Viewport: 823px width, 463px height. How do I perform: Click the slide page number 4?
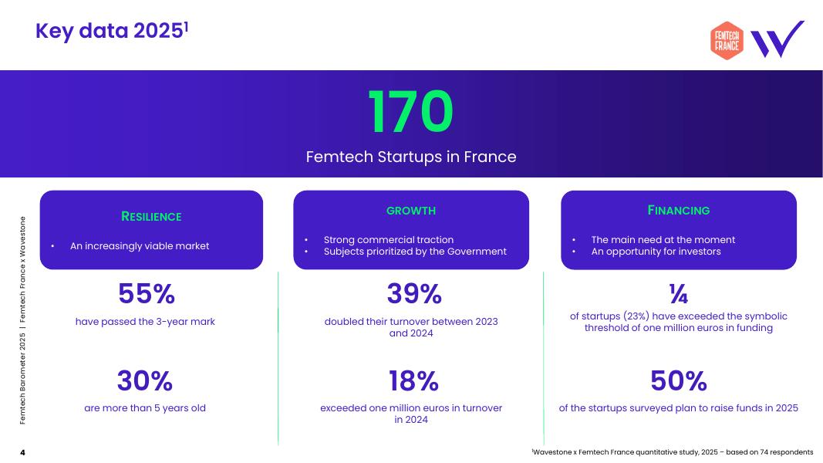coord(22,452)
